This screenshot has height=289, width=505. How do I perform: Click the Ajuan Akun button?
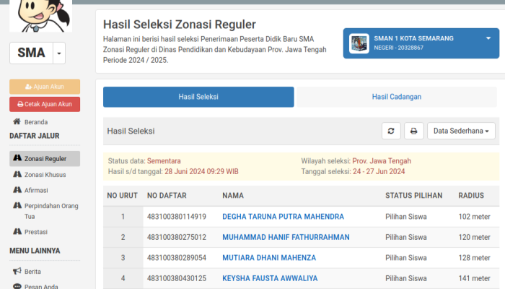[45, 87]
